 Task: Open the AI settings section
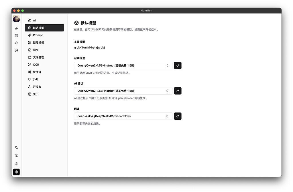[x=44, y=20]
